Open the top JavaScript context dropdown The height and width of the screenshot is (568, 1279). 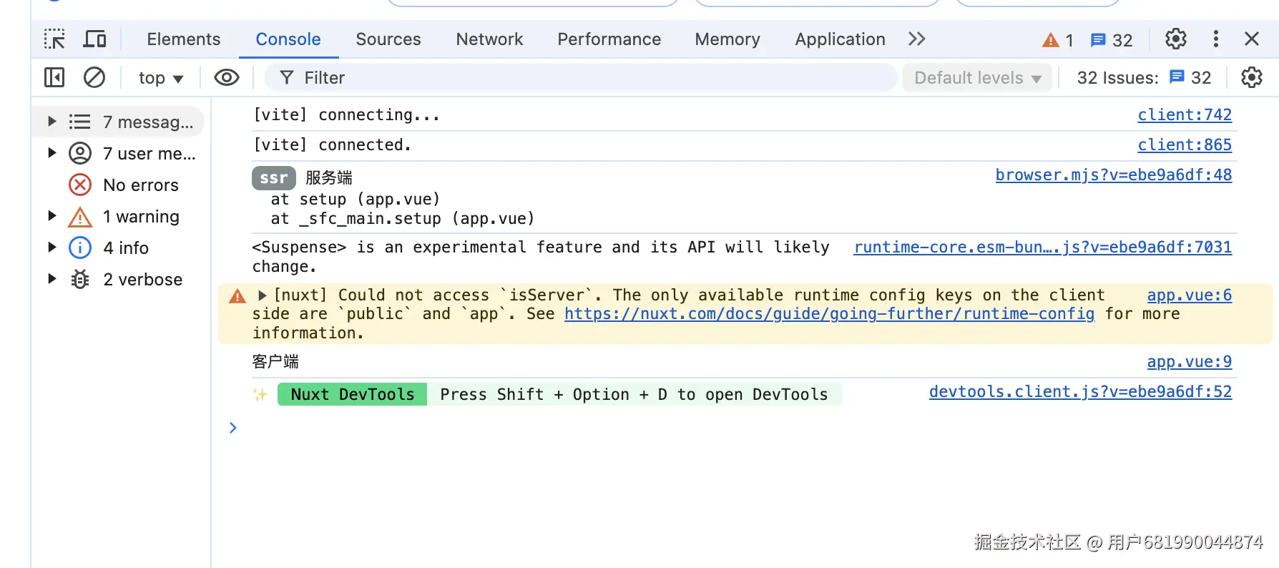[161, 78]
